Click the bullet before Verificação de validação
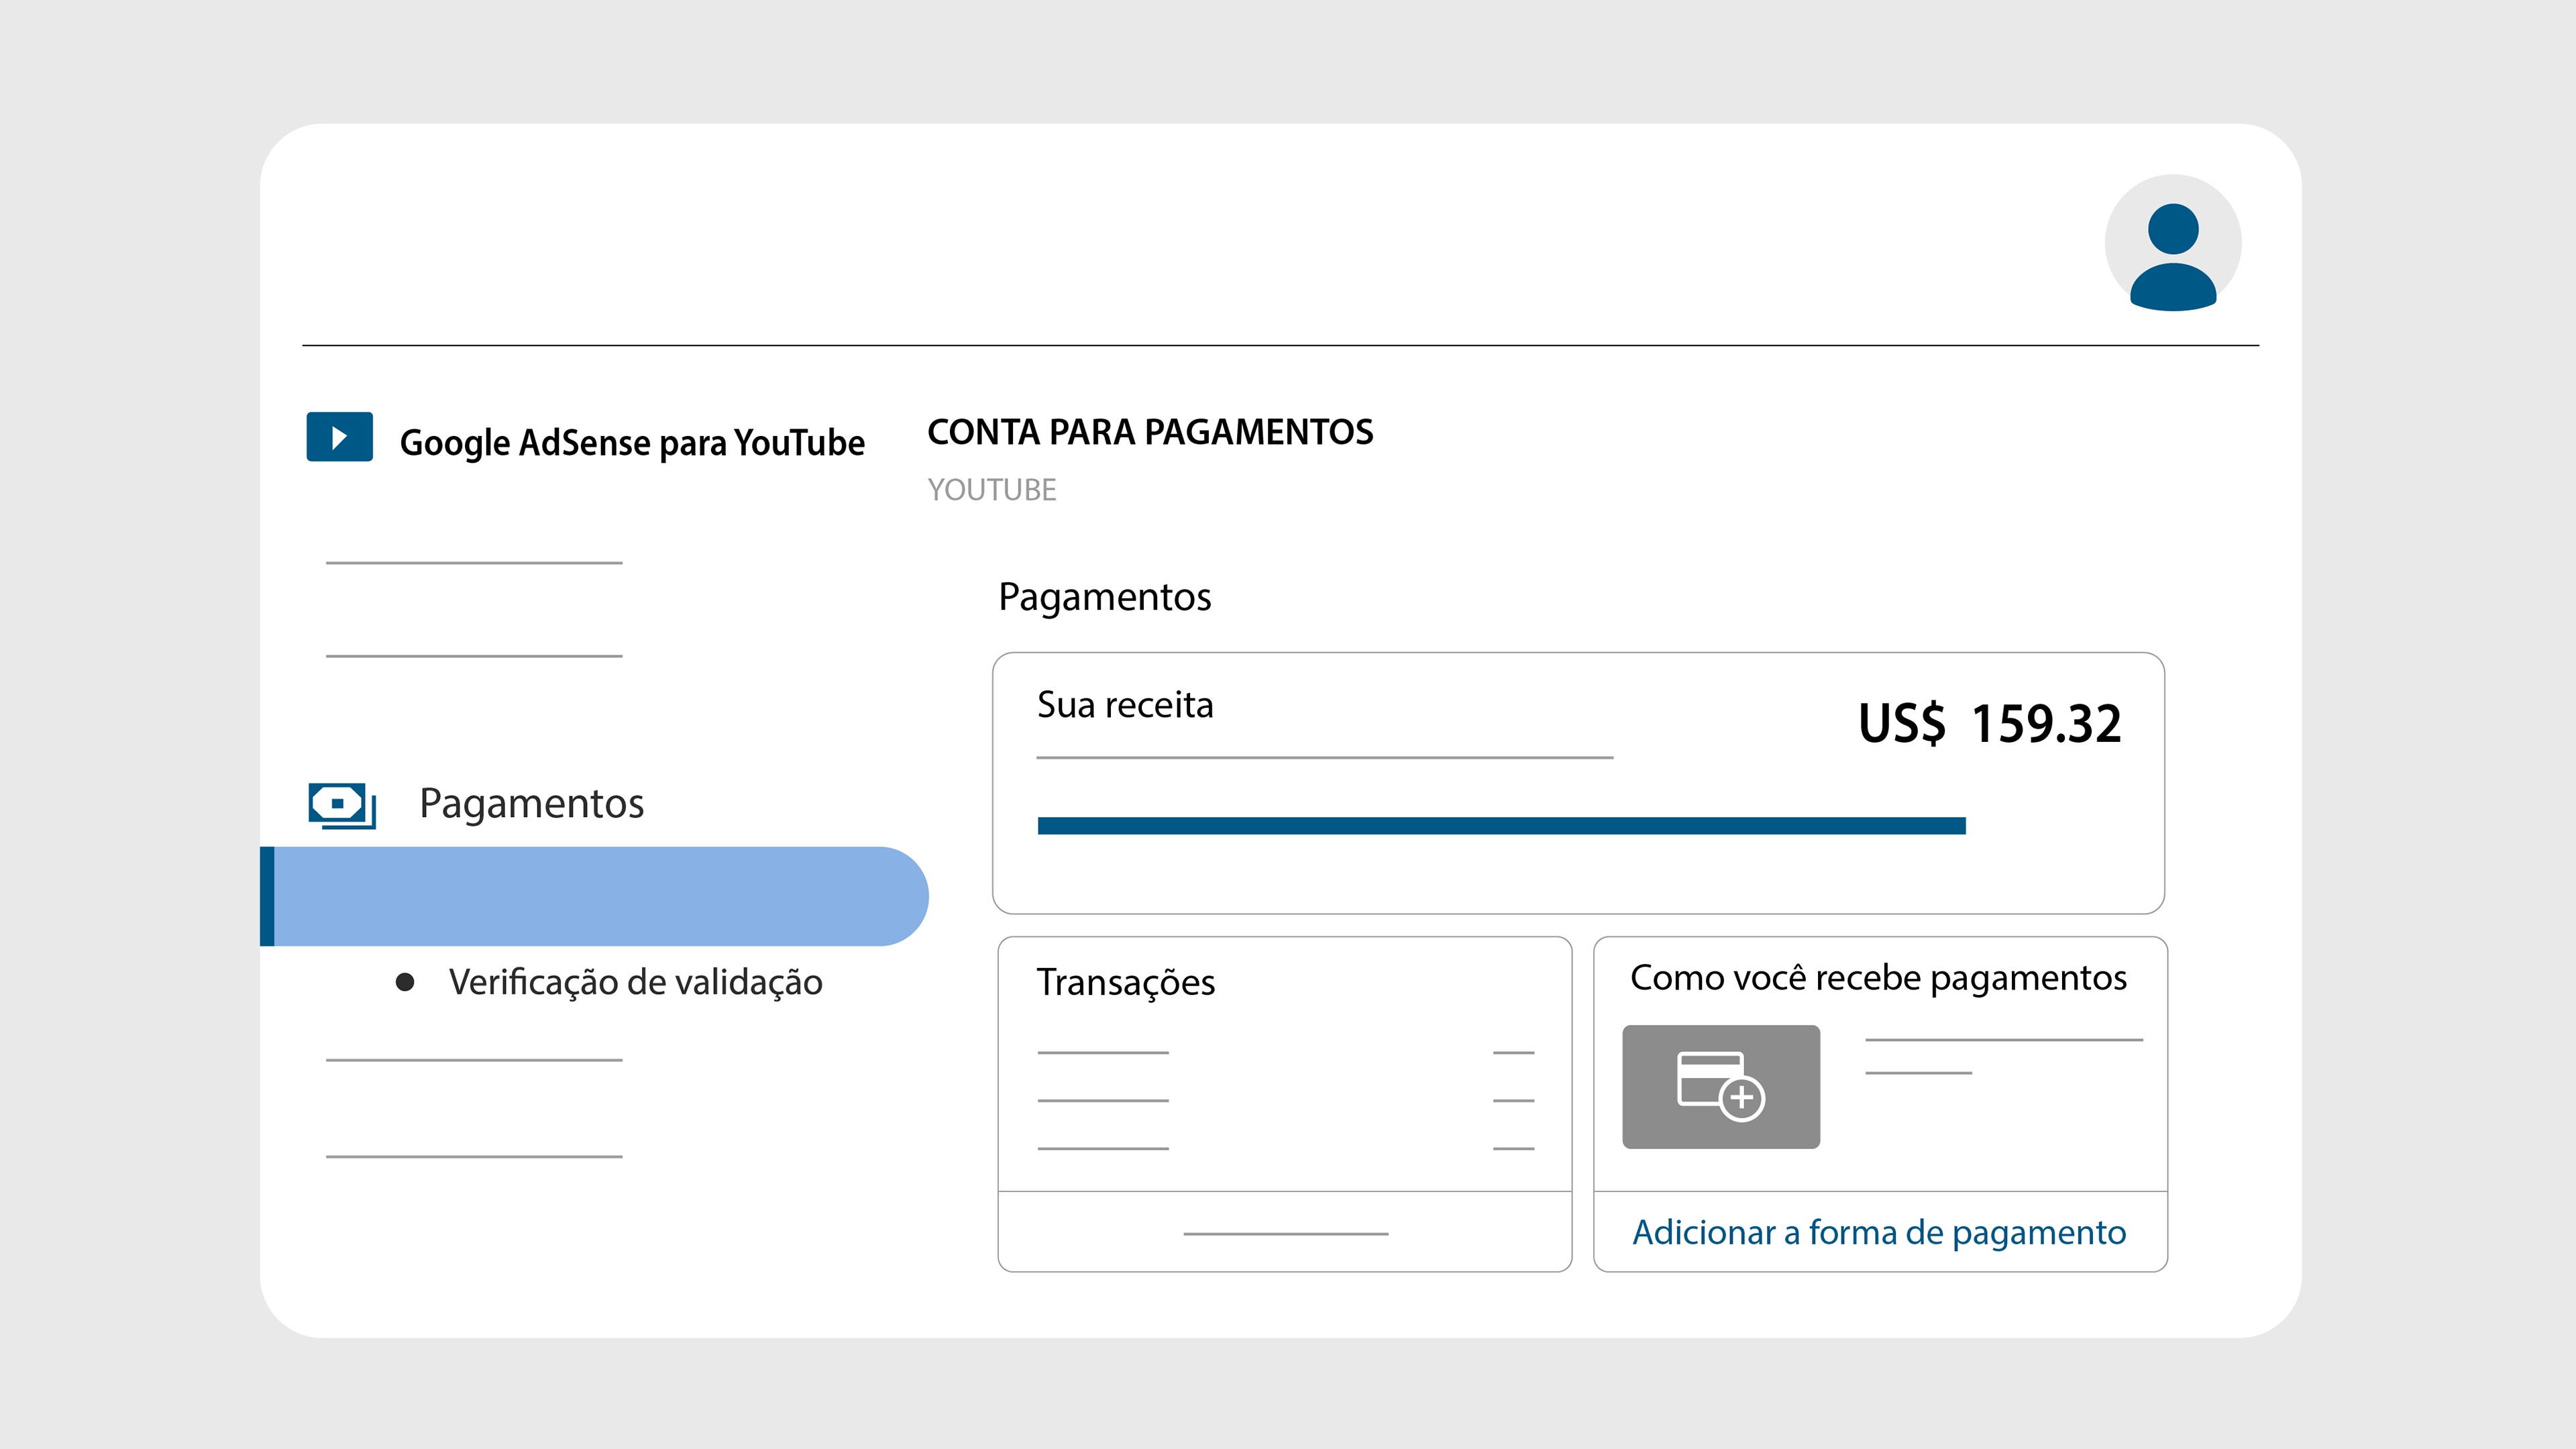 (x=405, y=982)
